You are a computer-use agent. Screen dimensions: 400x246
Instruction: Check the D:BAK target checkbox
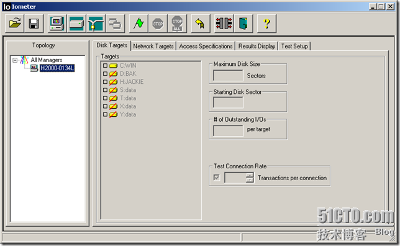point(105,74)
